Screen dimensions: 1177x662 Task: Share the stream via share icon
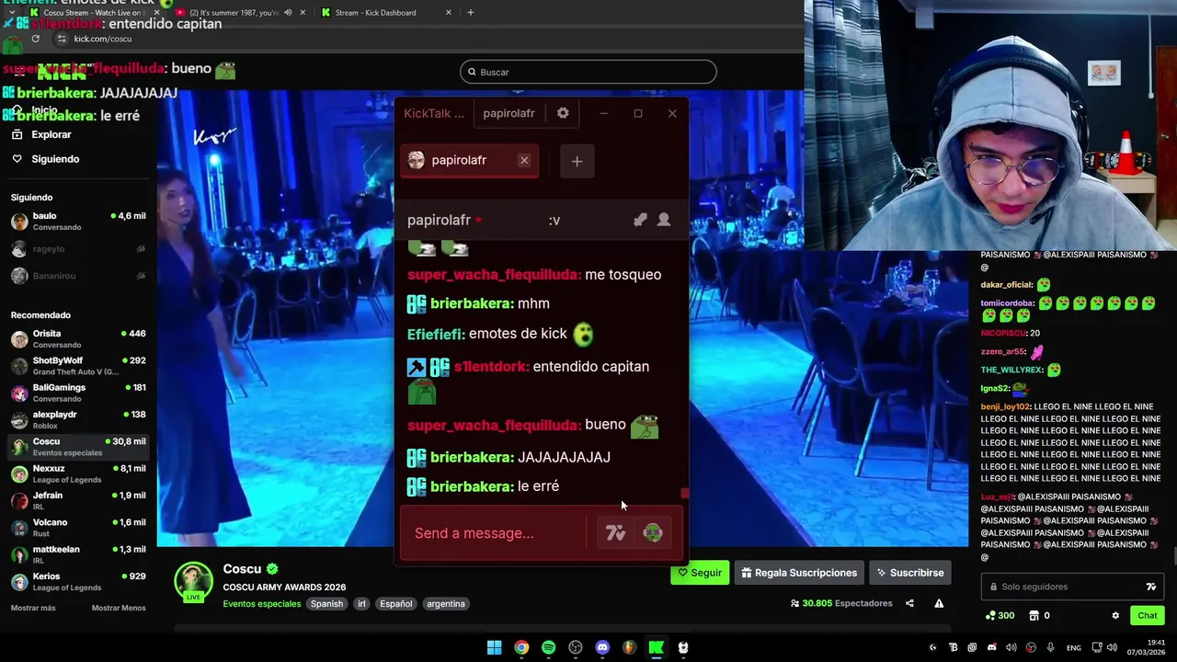coord(909,603)
